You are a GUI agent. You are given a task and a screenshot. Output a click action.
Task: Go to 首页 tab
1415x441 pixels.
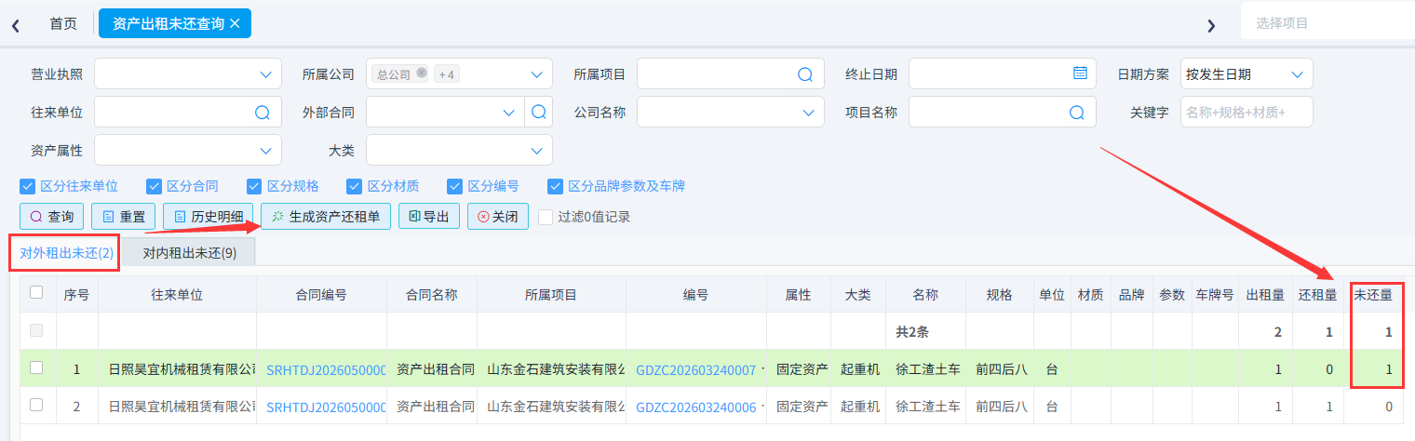click(x=63, y=23)
